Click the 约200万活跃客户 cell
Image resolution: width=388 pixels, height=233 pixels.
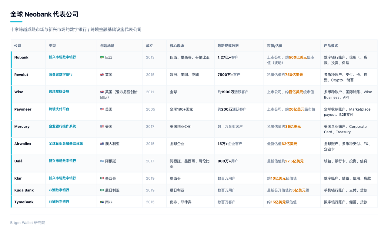[232, 109]
